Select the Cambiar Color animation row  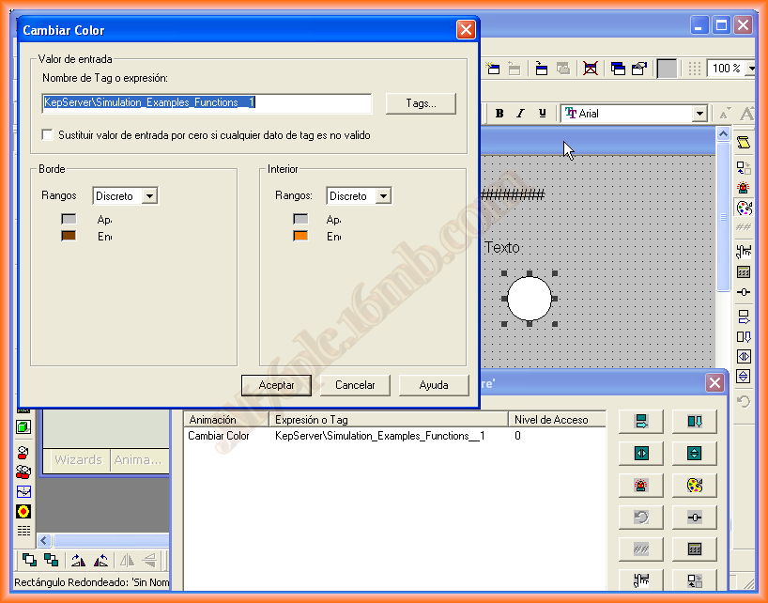tap(219, 436)
